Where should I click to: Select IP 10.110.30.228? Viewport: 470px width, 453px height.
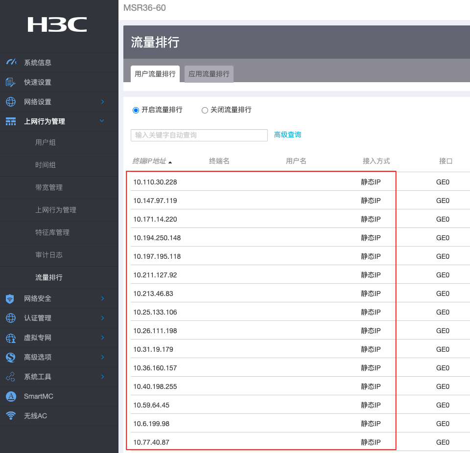155,182
